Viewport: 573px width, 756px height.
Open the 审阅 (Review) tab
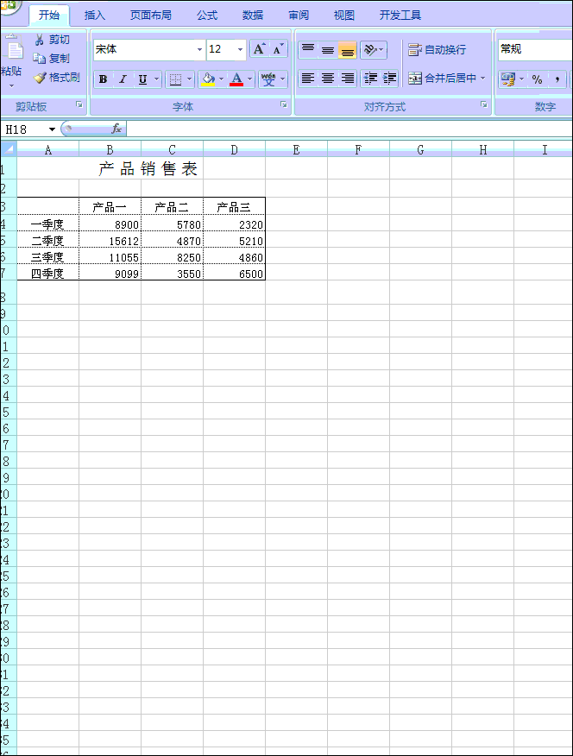coord(299,15)
